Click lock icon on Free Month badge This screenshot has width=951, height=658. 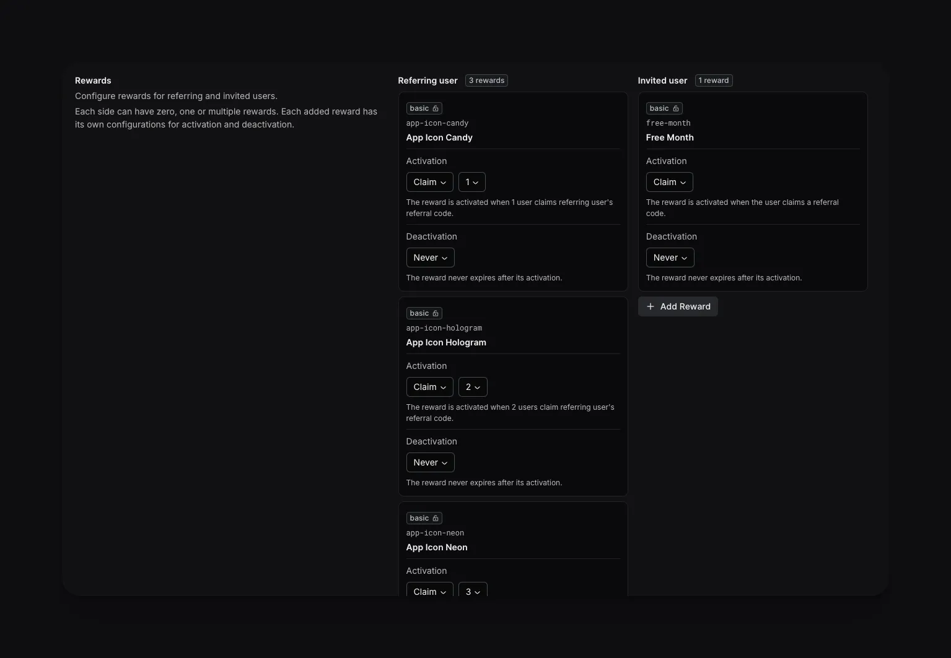coord(675,108)
